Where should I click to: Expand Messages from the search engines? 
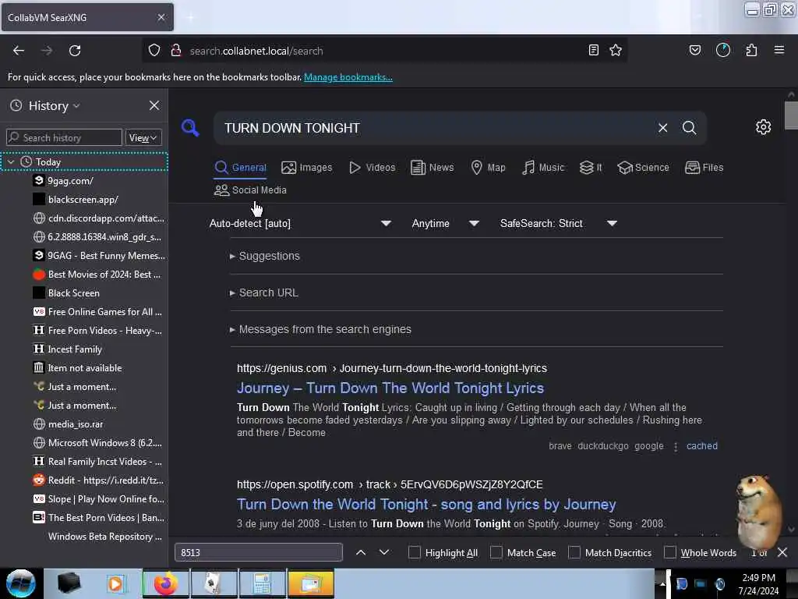pyautogui.click(x=320, y=329)
